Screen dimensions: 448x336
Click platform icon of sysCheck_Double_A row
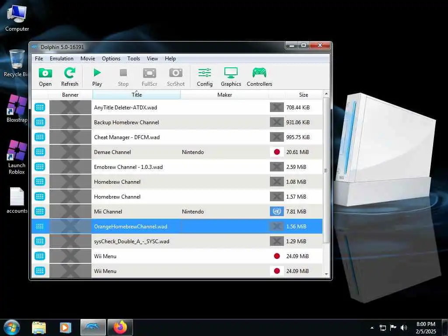(x=40, y=241)
